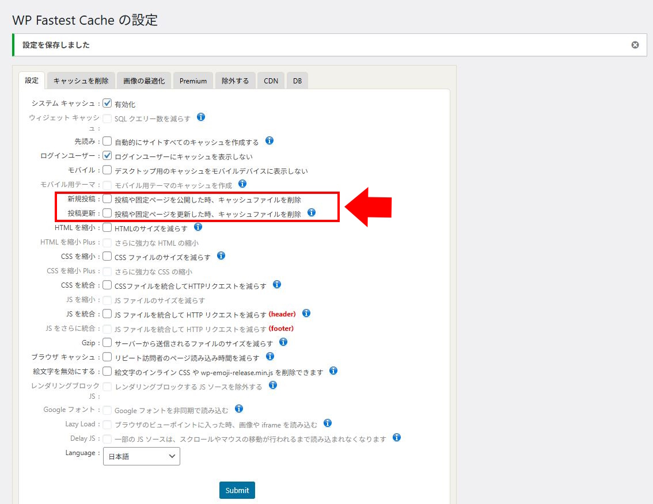Show info for Delay JS option

pos(397,437)
